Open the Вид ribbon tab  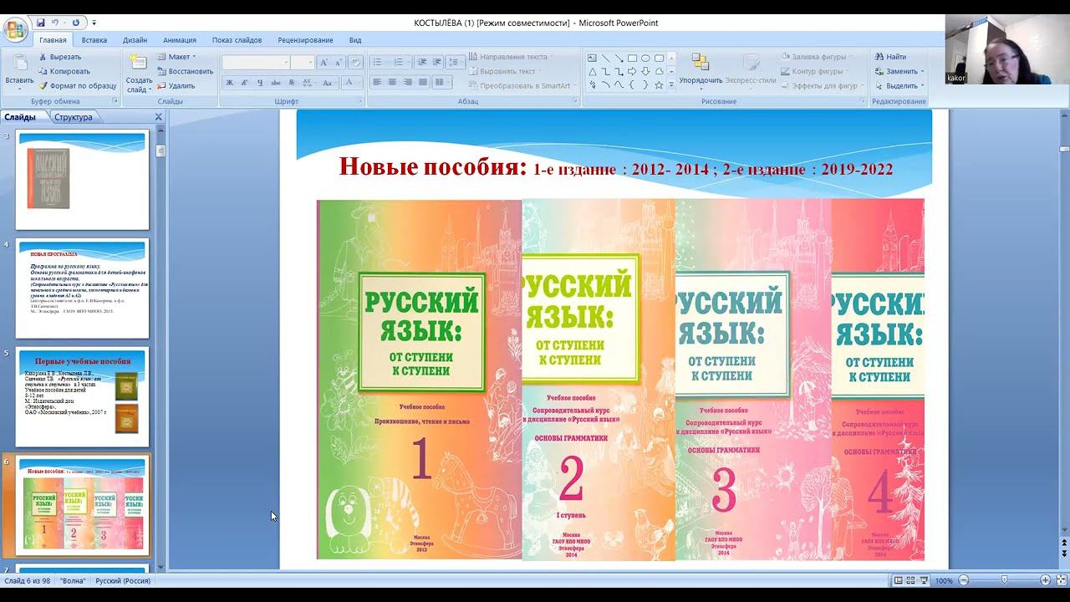point(355,40)
